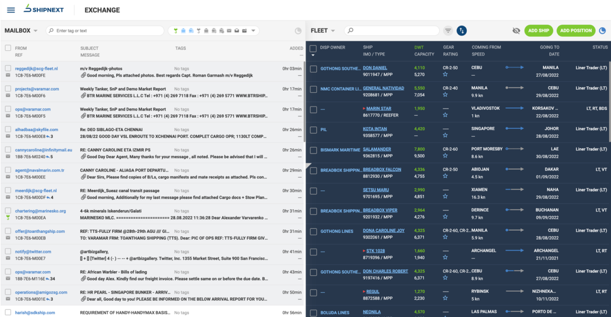The width and height of the screenshot is (611, 317).
Task: Star rating for GENERAL NATIVIDAD ship
Action: [445, 95]
